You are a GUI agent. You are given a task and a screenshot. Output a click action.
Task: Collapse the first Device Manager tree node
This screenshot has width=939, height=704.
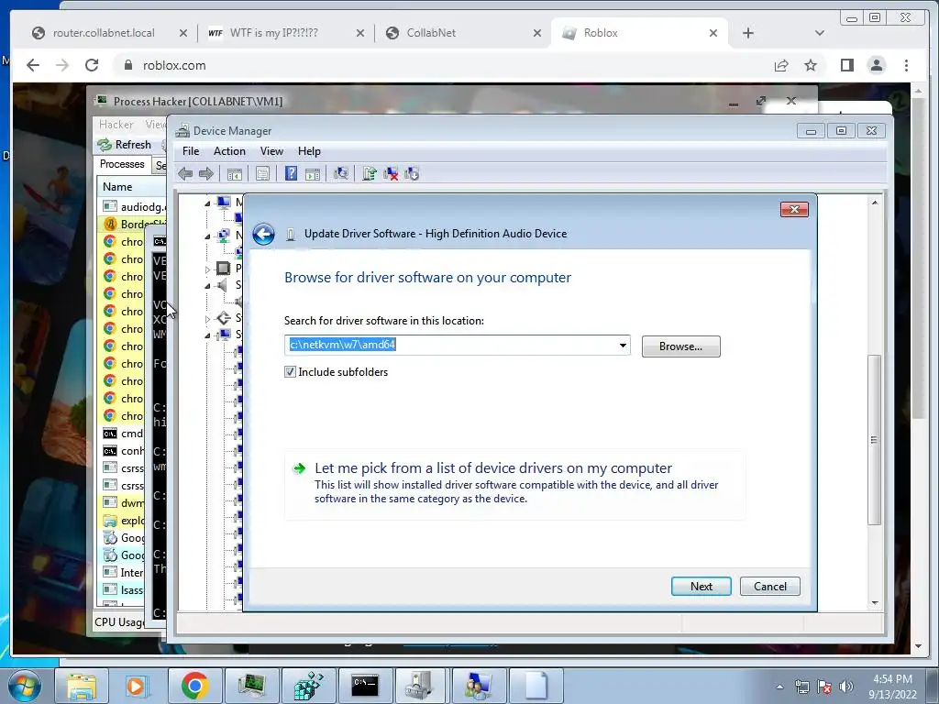208,203
